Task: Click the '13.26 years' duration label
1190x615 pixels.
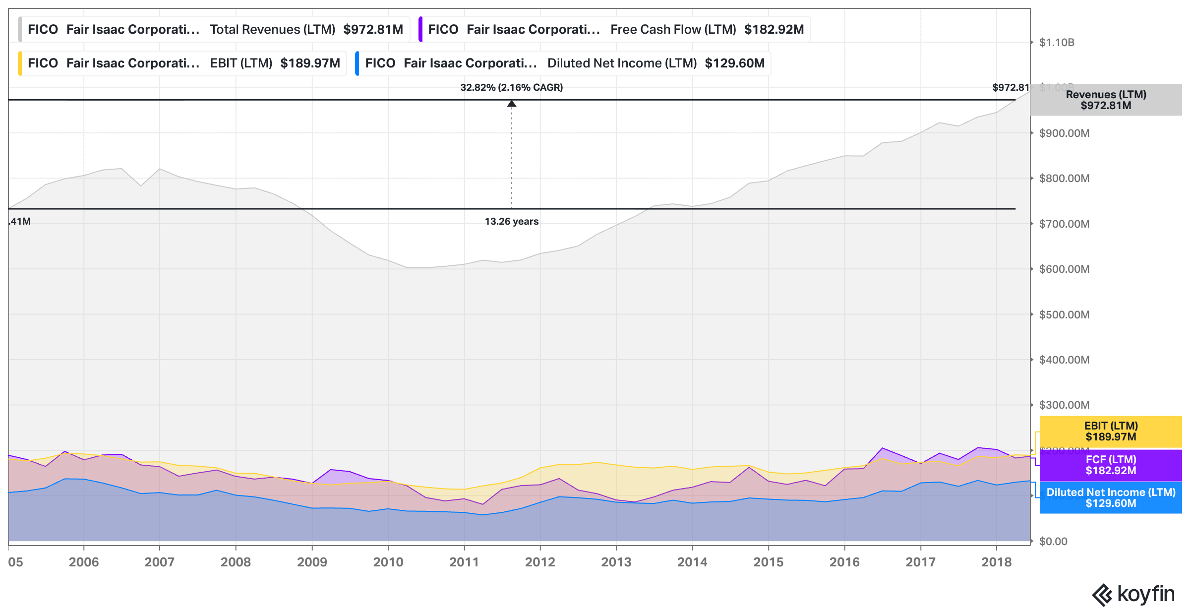Action: tap(512, 221)
